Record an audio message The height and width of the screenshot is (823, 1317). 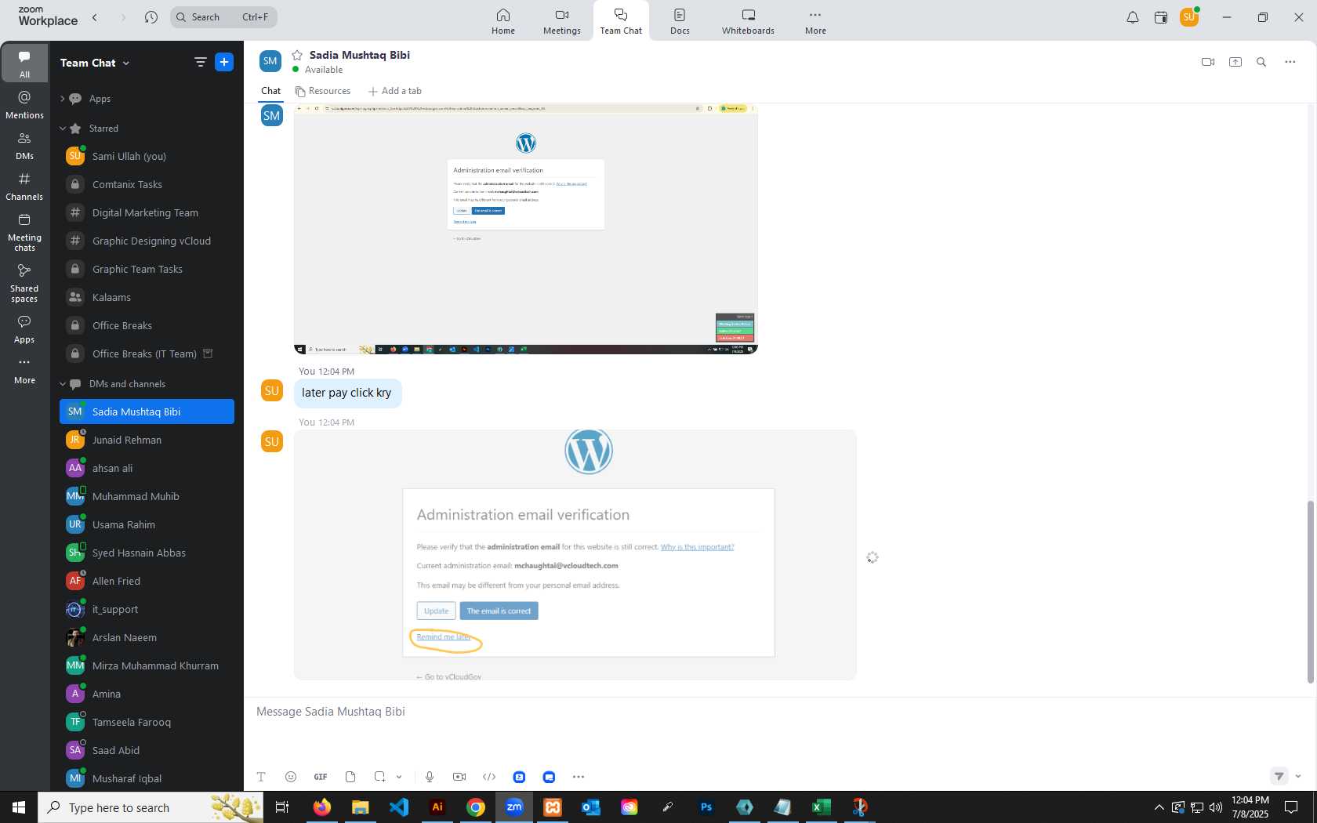(x=430, y=777)
